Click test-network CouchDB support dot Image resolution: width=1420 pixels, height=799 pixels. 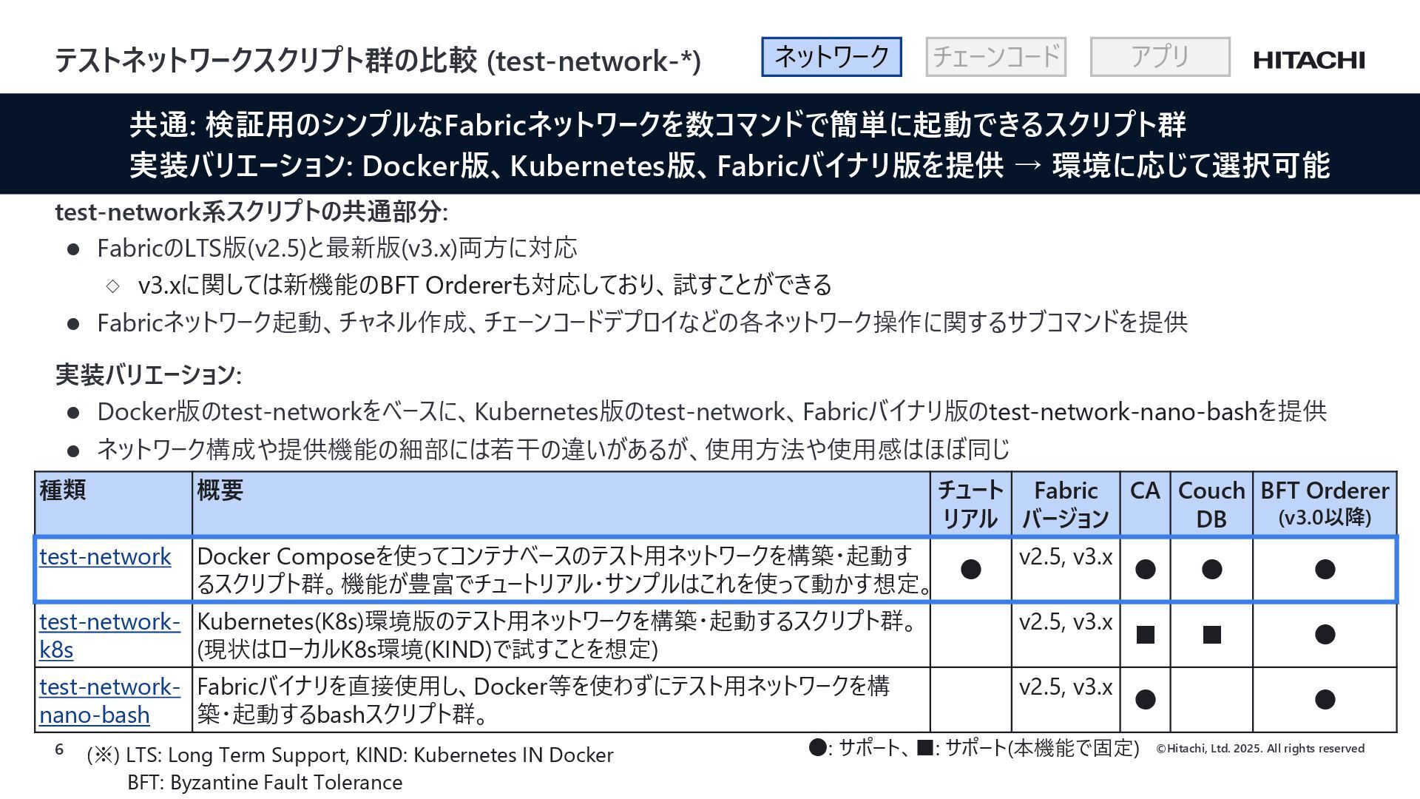click(x=1211, y=569)
